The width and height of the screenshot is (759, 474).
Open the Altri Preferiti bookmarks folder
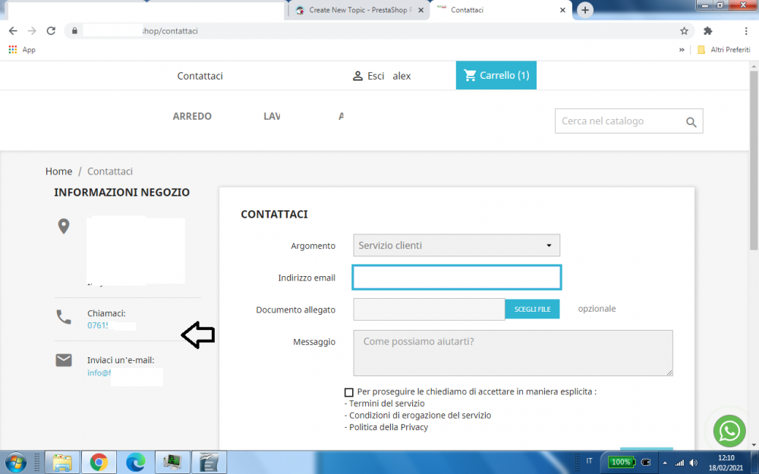coord(723,50)
